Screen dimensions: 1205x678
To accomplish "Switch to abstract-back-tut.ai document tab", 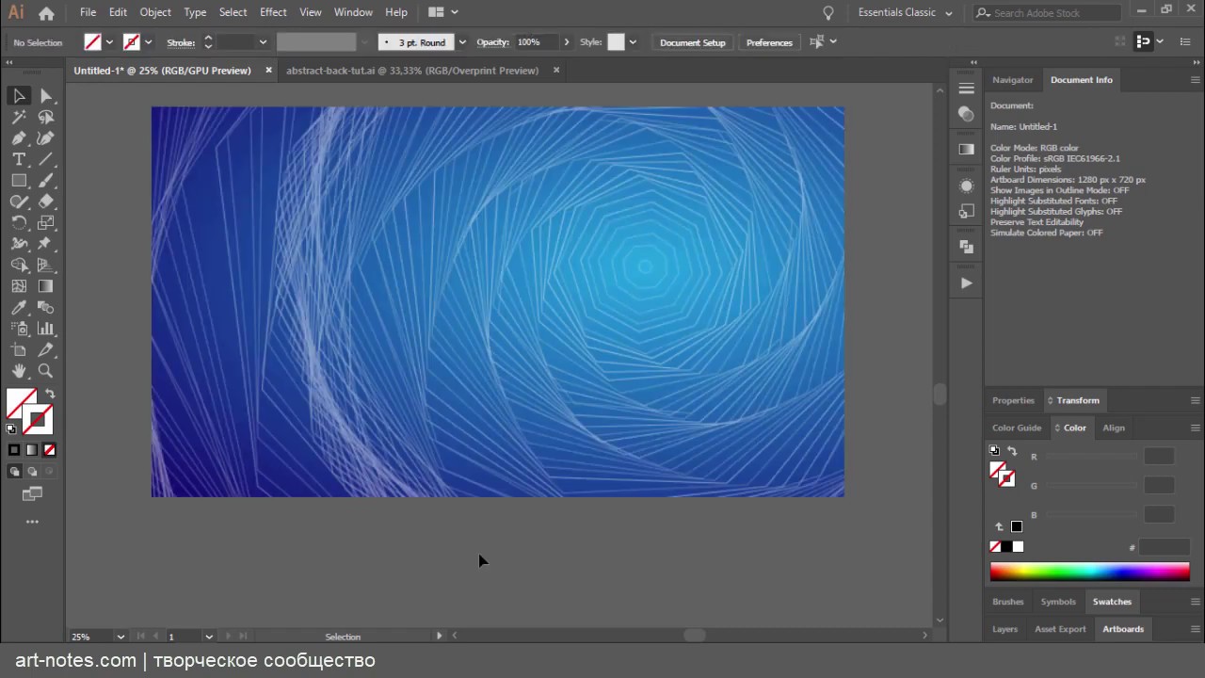I will point(412,71).
